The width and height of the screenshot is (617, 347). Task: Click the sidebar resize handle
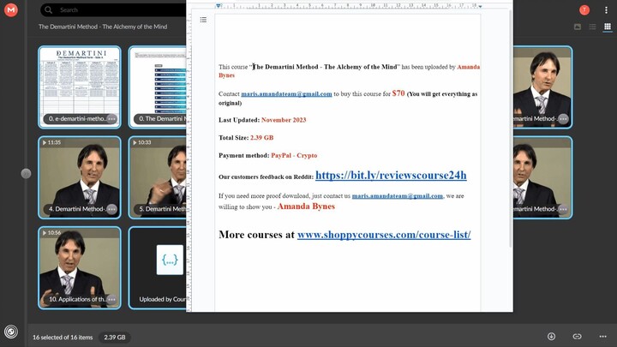[26, 173]
